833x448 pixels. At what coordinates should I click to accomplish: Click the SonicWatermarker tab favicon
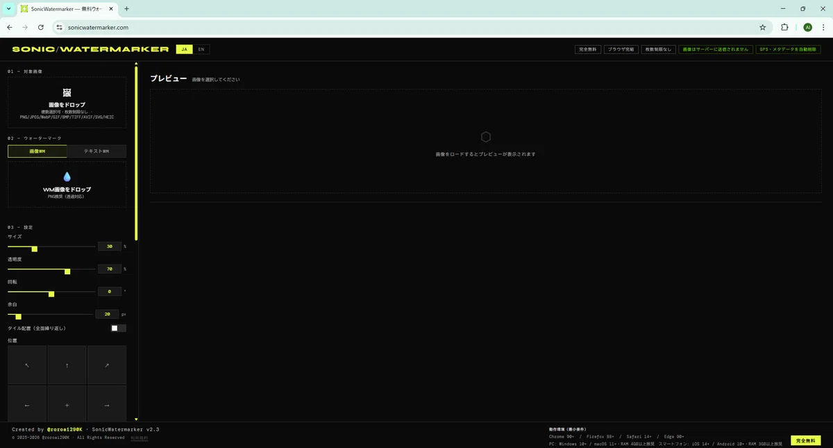coord(24,9)
